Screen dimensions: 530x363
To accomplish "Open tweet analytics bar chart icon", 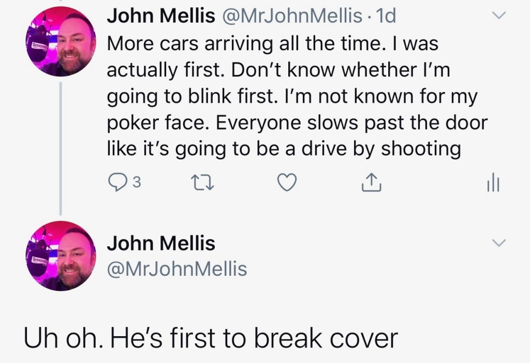I will [x=493, y=182].
